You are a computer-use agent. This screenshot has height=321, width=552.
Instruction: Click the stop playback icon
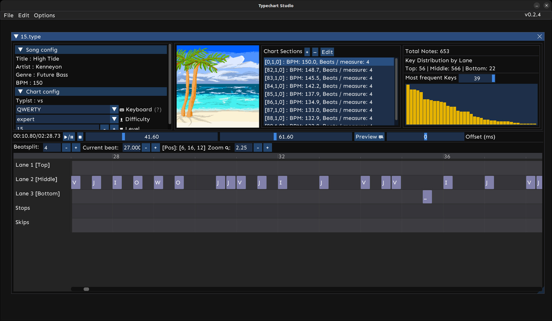point(80,137)
